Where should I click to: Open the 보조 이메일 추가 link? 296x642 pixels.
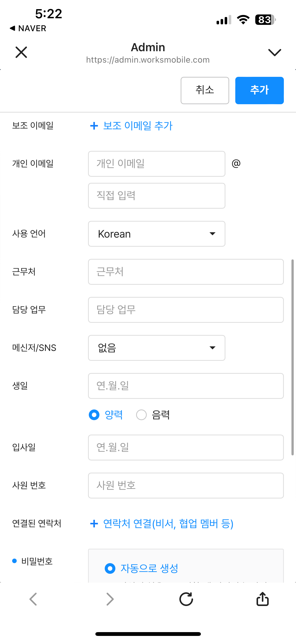137,126
